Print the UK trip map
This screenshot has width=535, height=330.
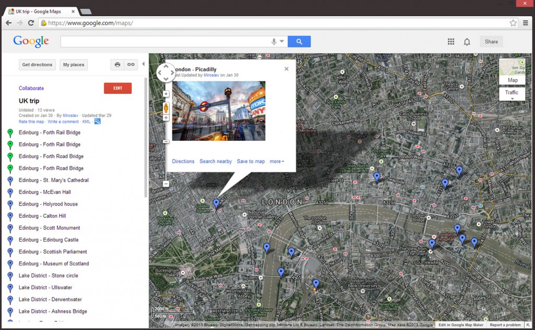tap(117, 65)
